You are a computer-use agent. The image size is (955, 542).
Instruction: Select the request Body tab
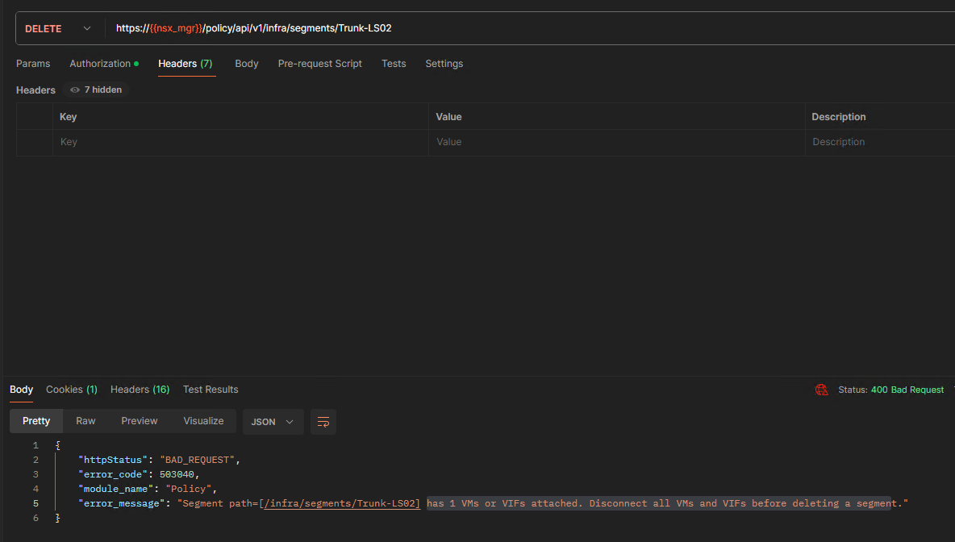tap(246, 64)
